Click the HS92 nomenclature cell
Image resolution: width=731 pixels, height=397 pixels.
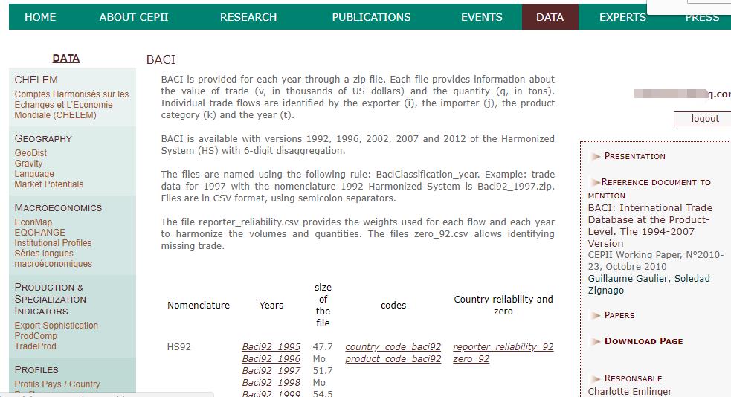(179, 346)
